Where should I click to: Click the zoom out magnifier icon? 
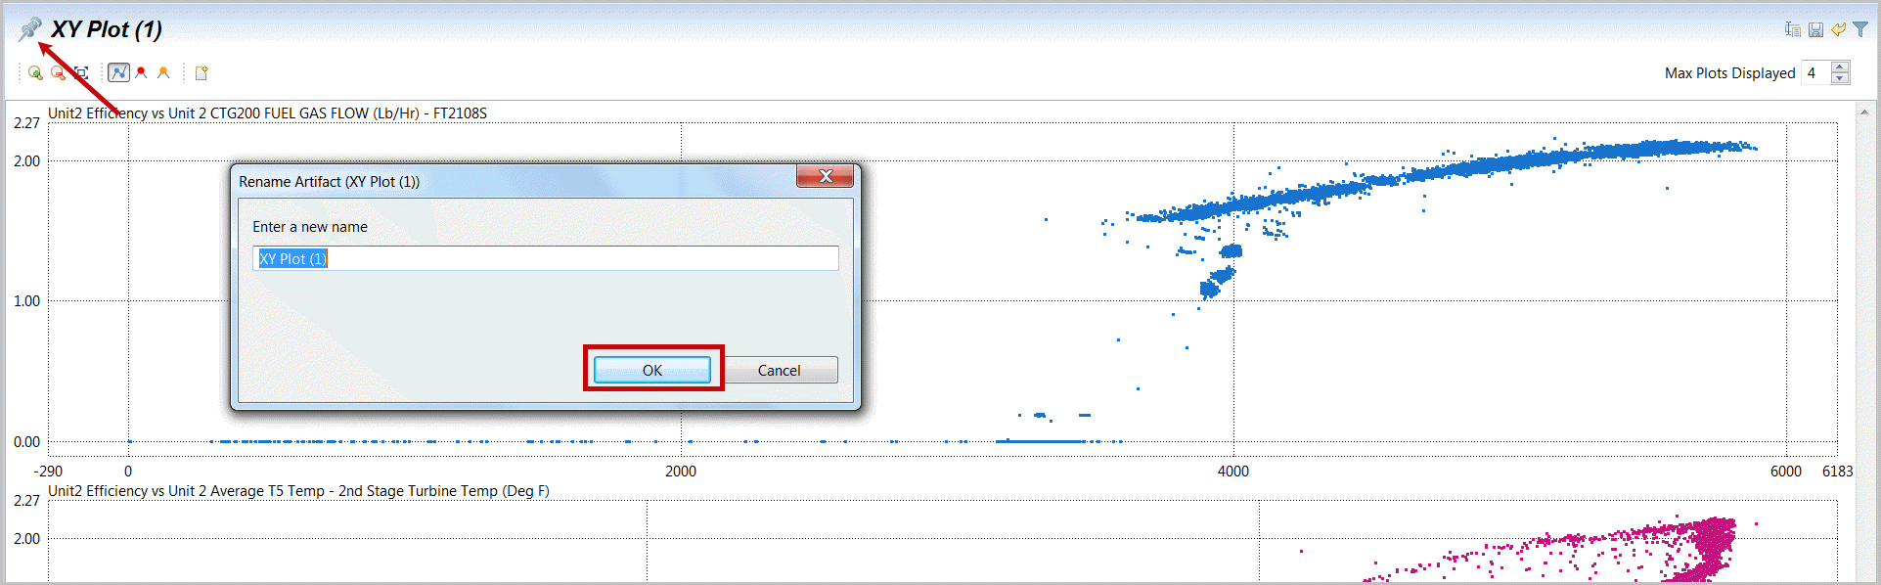point(58,73)
